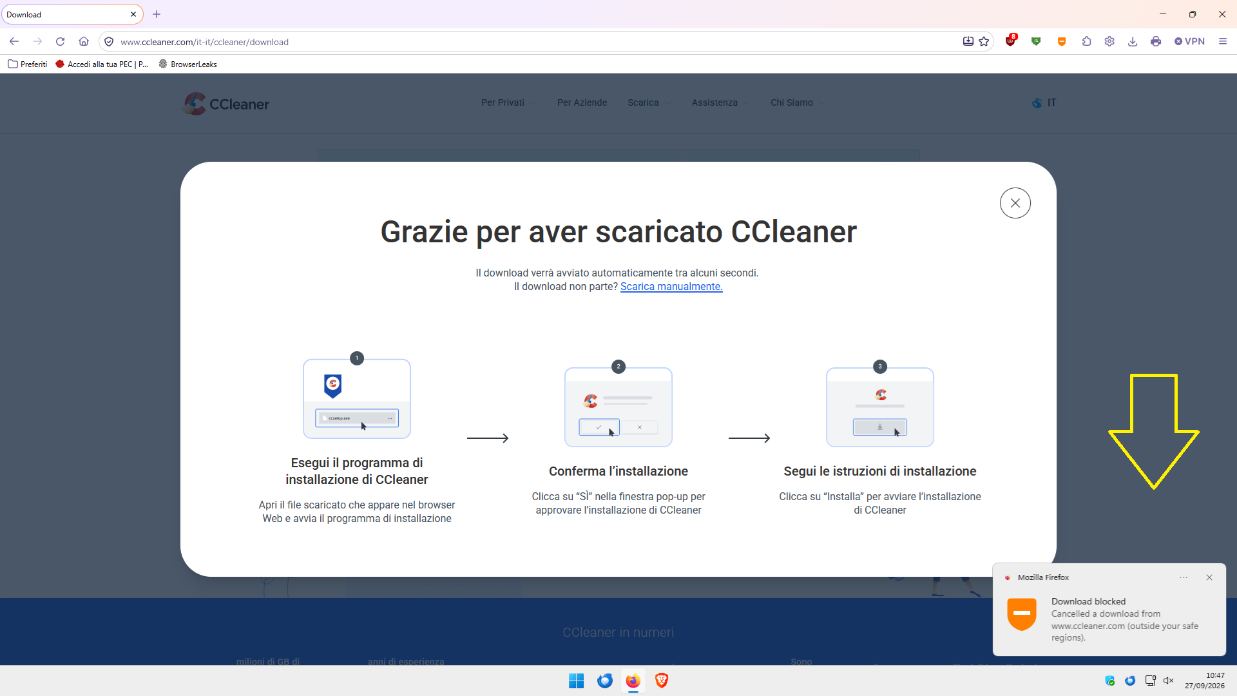This screenshot has width=1237, height=696.
Task: Click the orange shield extension icon
Action: point(1061,41)
